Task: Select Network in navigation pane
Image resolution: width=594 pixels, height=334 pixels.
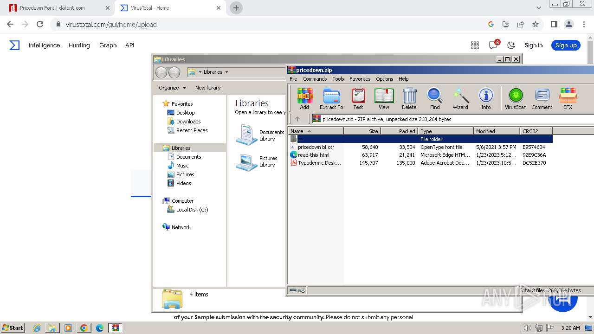Action: 181,227
